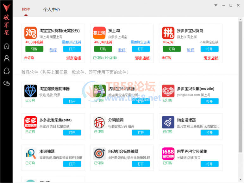Click the 自动组合标题神器 target icon
The width and height of the screenshot is (244, 183).
(99, 154)
